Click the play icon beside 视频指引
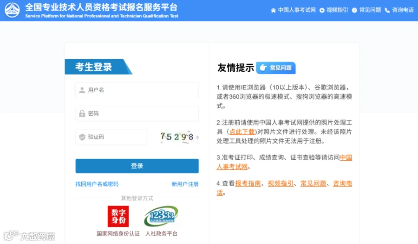Image resolution: width=418 pixels, height=244 pixels. [322, 10]
